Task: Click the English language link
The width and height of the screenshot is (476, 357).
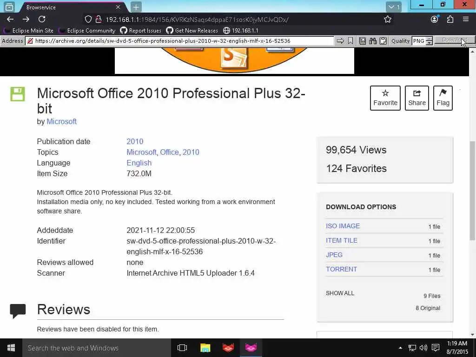Action: [x=139, y=163]
